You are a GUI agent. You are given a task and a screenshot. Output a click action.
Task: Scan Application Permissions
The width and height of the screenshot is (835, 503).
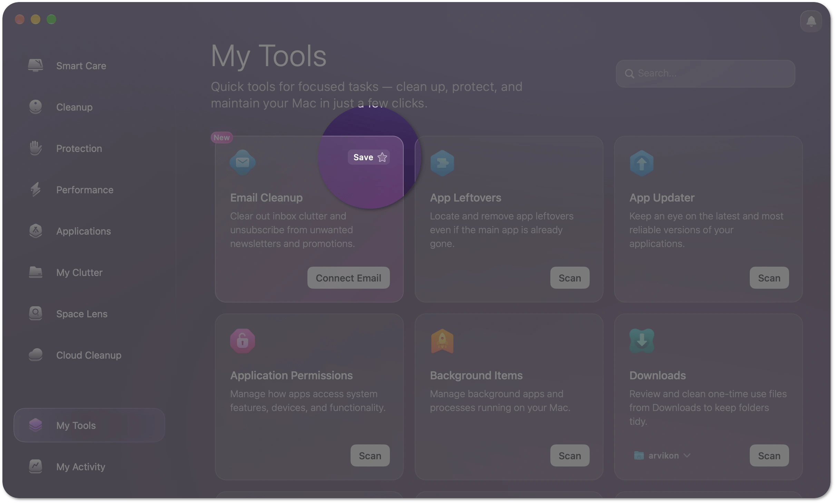pos(370,455)
